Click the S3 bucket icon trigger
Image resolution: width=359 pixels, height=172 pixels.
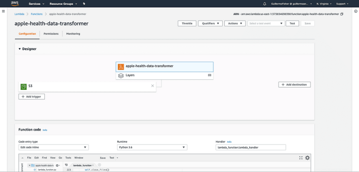pyautogui.click(x=23, y=86)
